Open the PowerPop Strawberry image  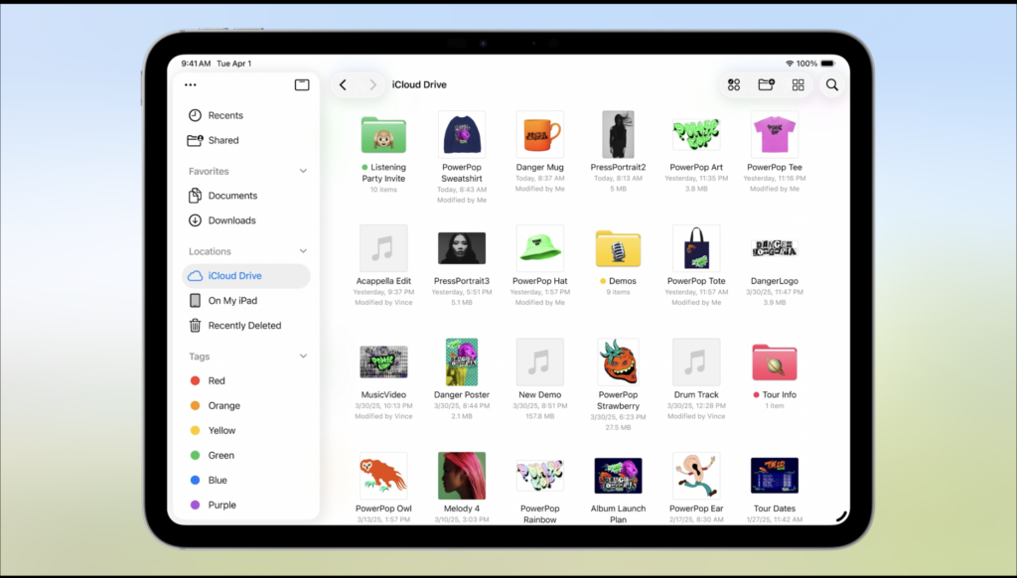[x=618, y=362]
